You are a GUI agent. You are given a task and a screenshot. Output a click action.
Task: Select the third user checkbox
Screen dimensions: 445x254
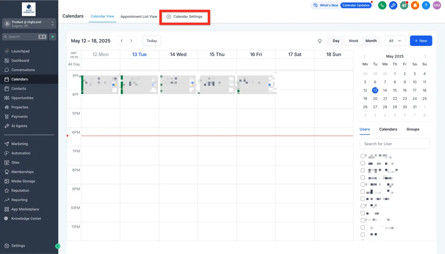click(x=363, y=170)
